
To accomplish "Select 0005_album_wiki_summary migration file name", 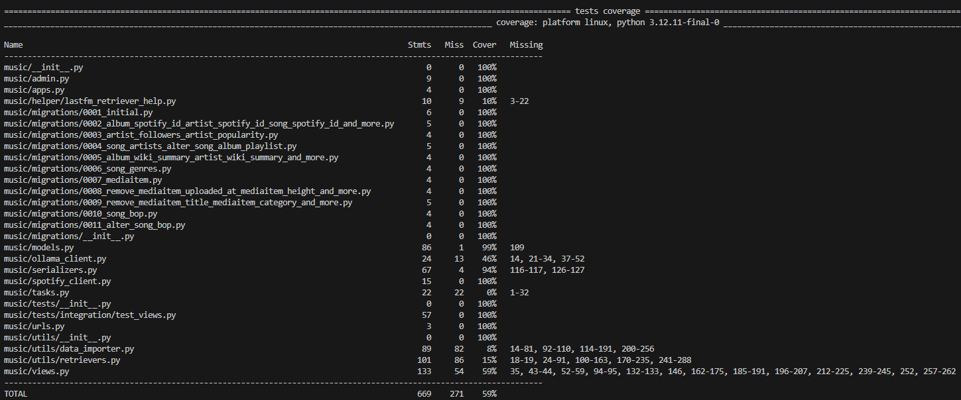I will (171, 158).
